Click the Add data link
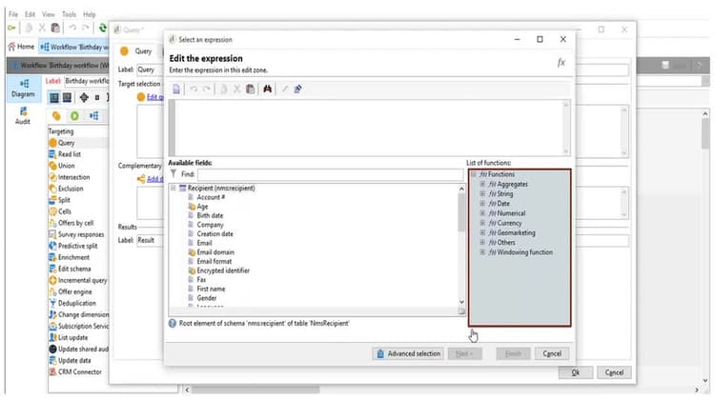This screenshot has height=401, width=715. click(154, 179)
